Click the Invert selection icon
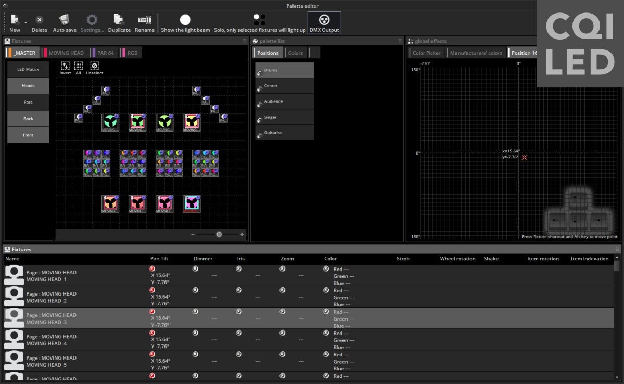 [65, 66]
